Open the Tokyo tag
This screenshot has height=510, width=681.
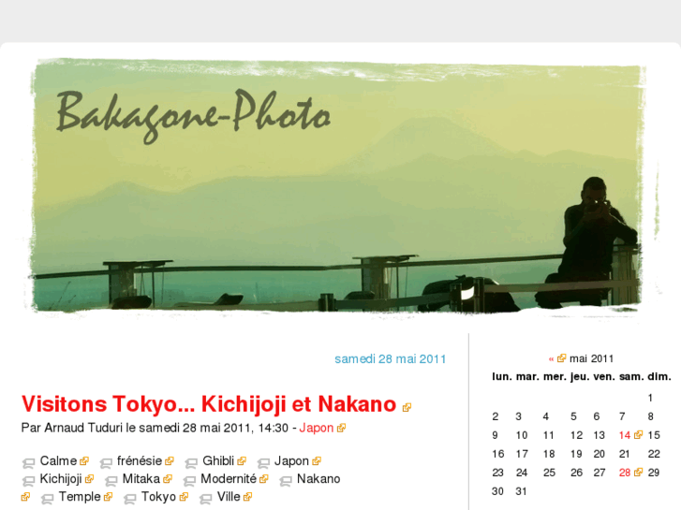click(x=158, y=497)
